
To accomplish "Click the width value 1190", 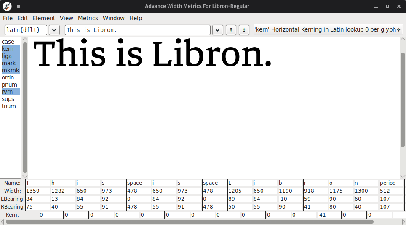I will [x=291, y=191].
